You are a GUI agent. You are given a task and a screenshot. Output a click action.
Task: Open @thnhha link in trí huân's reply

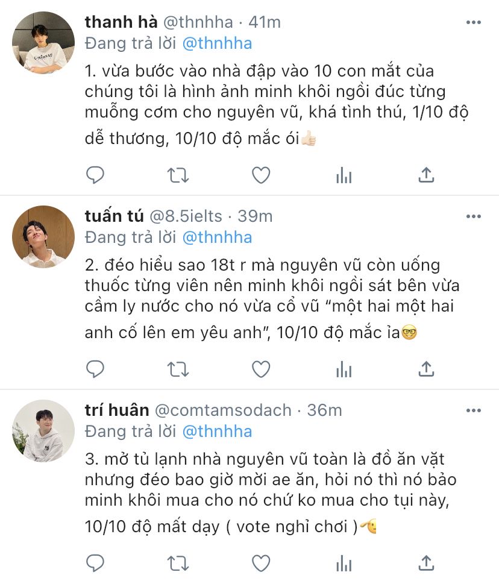tap(217, 432)
